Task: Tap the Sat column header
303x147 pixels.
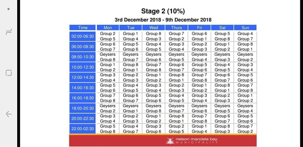Action: [222, 27]
